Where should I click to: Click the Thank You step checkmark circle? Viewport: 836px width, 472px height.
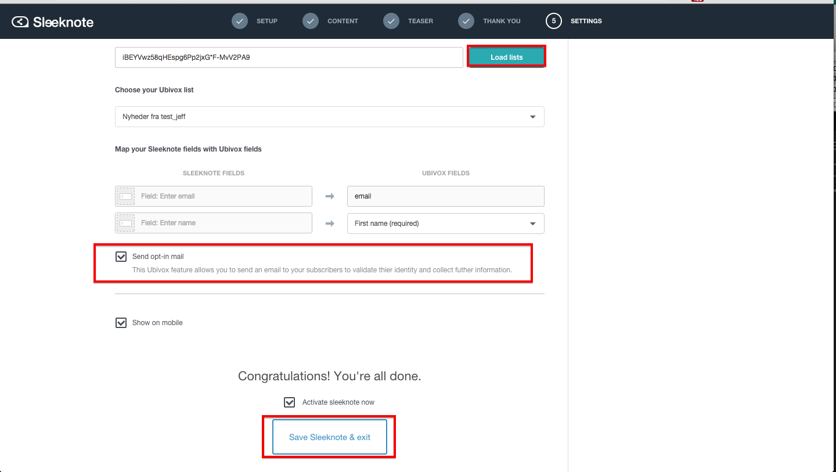click(466, 21)
